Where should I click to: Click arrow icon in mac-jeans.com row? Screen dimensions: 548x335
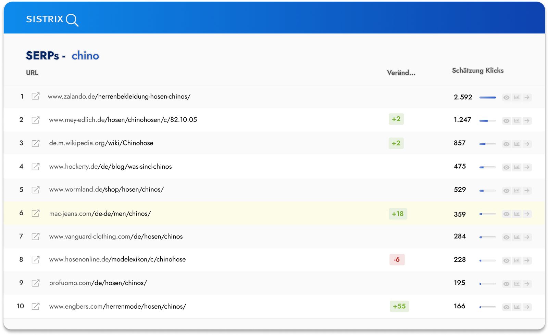(527, 214)
